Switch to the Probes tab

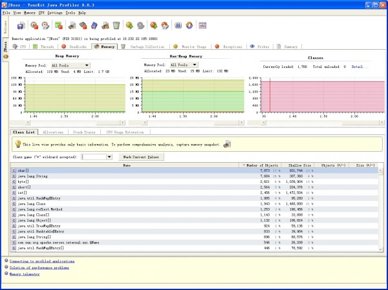259,47
